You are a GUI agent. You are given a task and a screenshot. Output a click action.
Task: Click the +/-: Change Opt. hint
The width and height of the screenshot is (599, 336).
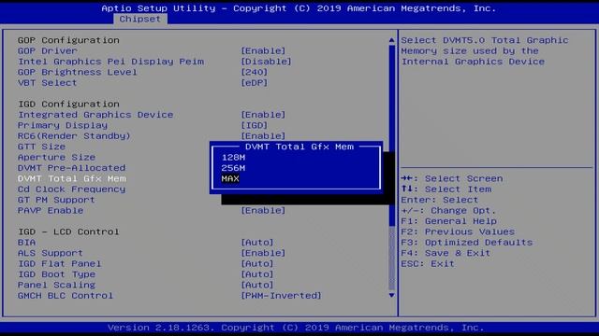pos(448,210)
